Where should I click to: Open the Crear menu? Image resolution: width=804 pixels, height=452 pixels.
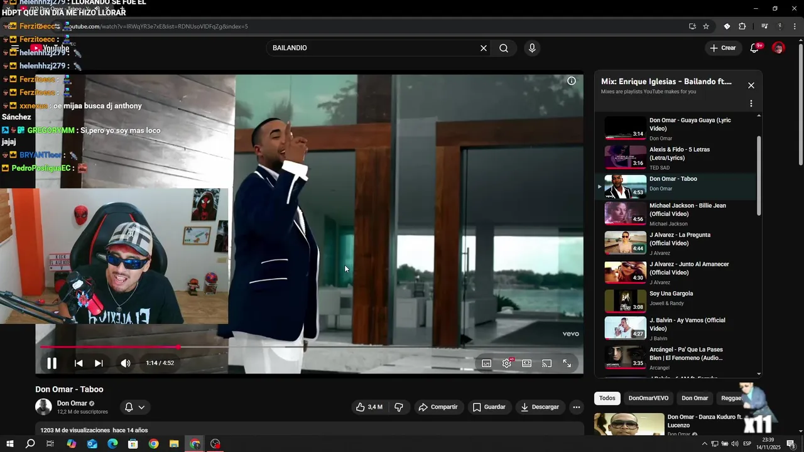click(723, 48)
